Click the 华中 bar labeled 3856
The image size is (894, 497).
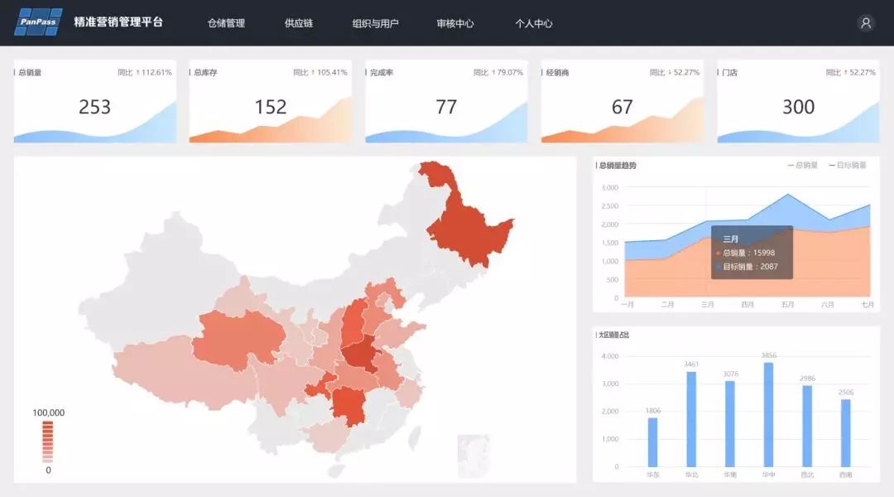coord(768,415)
